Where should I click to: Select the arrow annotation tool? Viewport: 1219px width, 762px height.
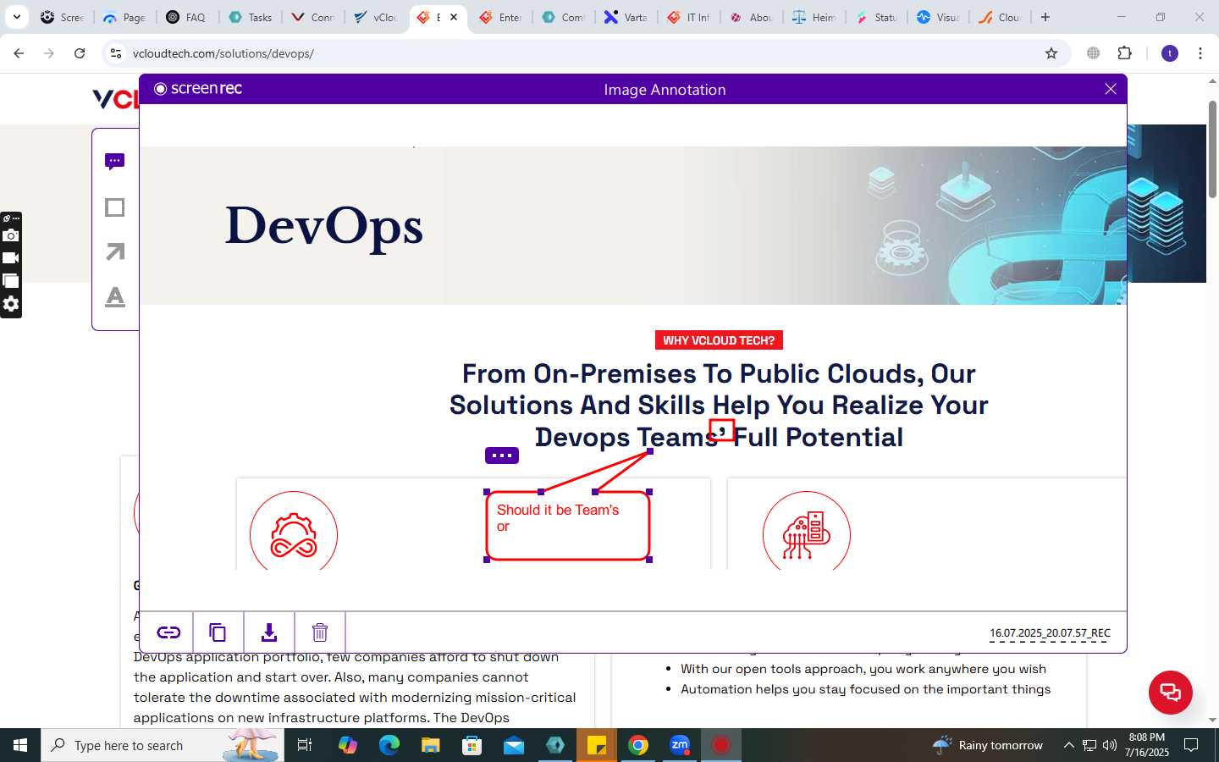tap(115, 251)
